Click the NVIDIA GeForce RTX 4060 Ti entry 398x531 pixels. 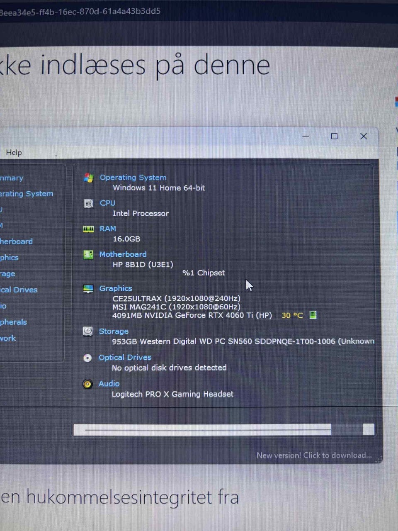192,315
